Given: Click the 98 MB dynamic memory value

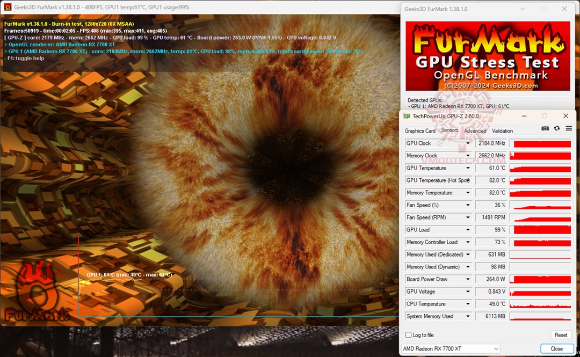Looking at the screenshot, I should pos(490,267).
